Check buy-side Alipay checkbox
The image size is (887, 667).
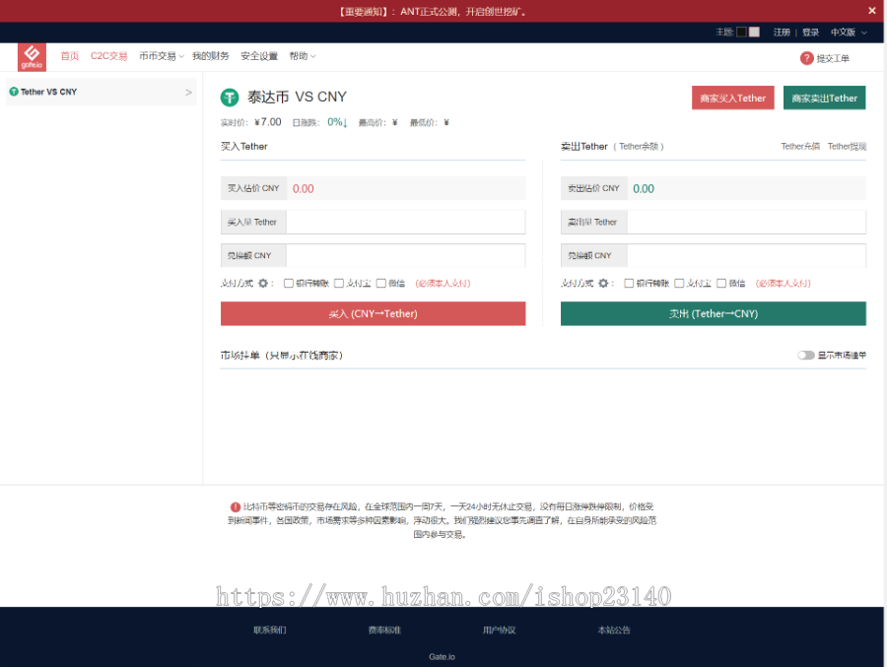pyautogui.click(x=339, y=283)
